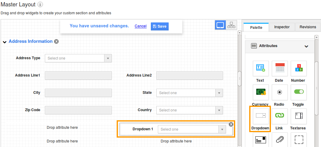The height and width of the screenshot is (147, 321).
Task: Open the Master Layout info icon
Action: (x=40, y=4)
